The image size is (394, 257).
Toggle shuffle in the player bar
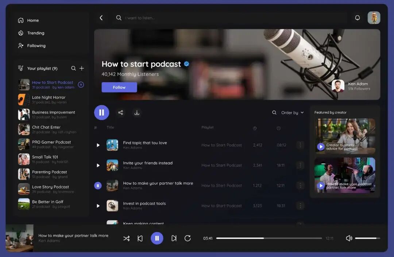click(126, 238)
